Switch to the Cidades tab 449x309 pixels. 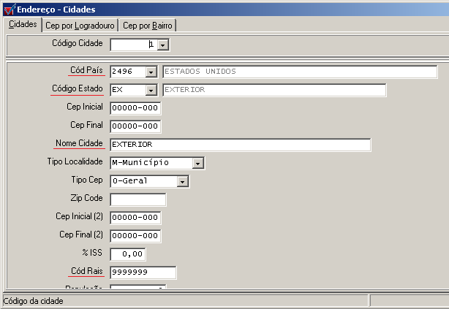point(21,25)
